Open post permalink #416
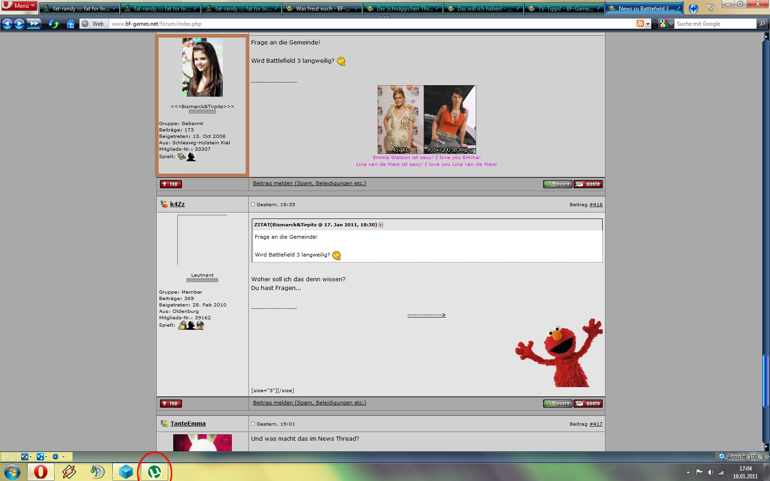This screenshot has width=770, height=481. (596, 205)
